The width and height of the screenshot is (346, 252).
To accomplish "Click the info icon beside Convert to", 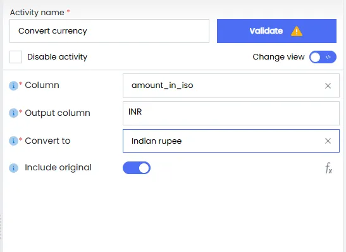I will tap(13, 141).
